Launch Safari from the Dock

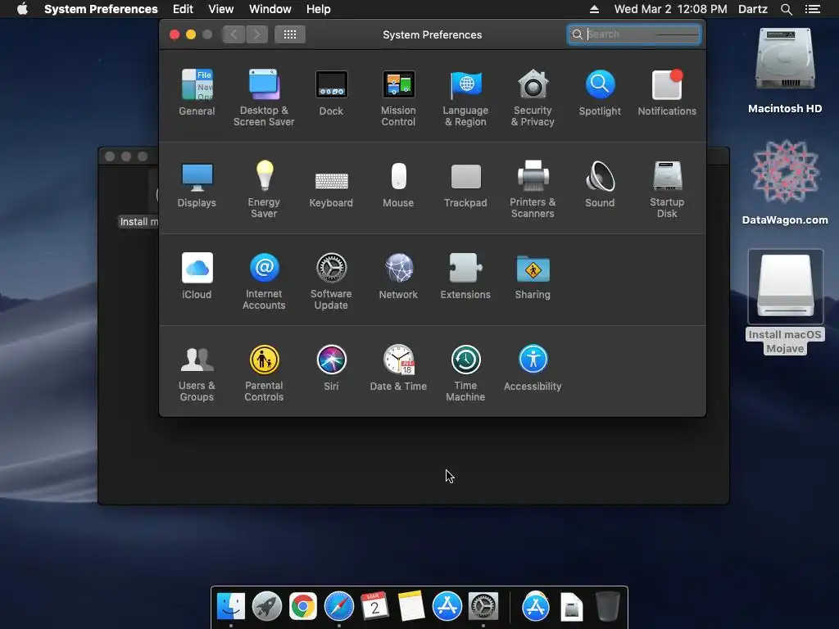(x=338, y=607)
